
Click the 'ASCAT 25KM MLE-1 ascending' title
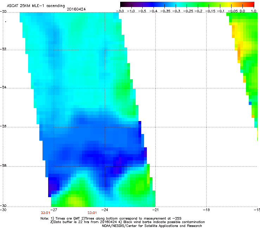36,6
